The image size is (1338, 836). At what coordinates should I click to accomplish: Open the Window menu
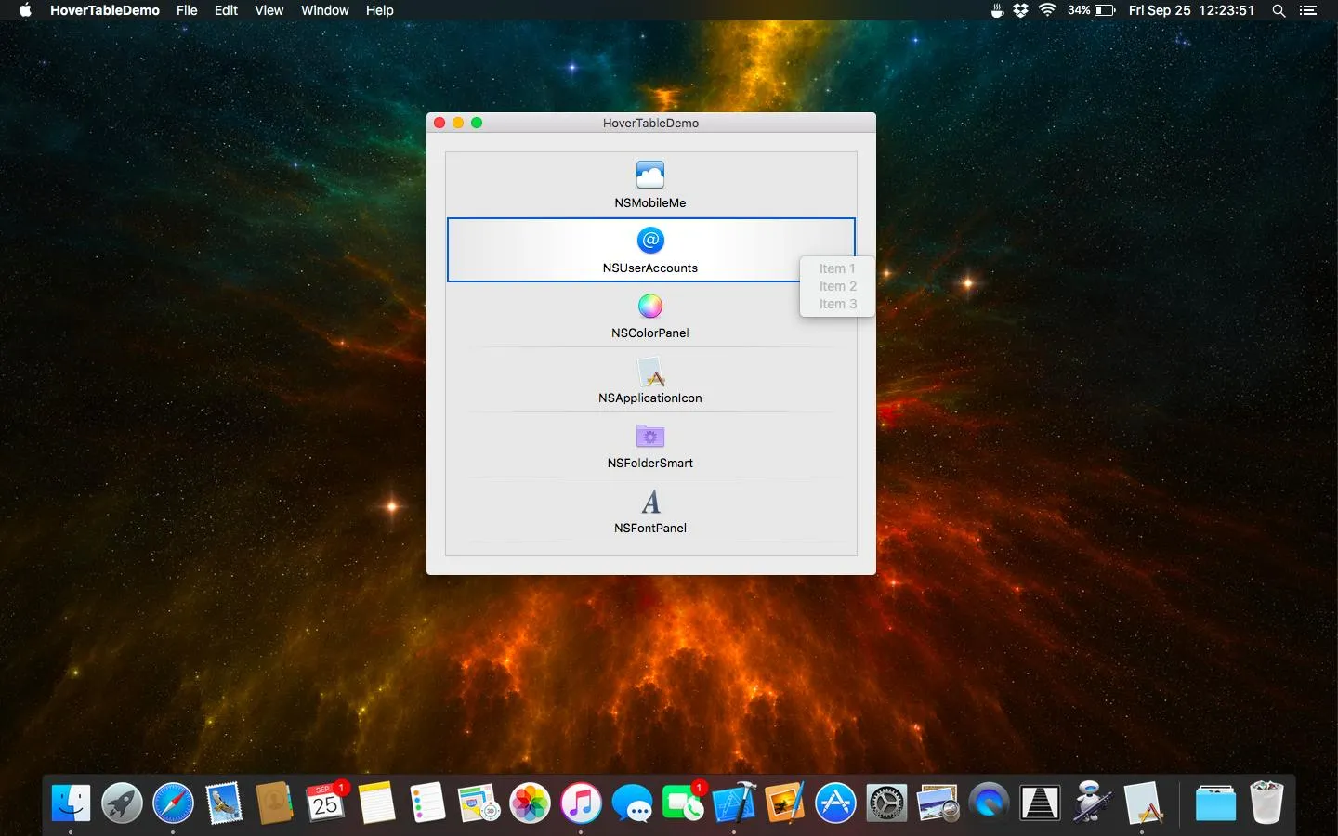point(325,10)
